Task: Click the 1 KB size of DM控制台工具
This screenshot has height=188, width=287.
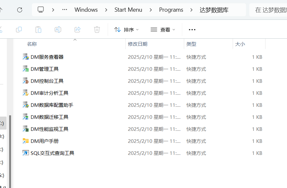Action: pos(257,81)
